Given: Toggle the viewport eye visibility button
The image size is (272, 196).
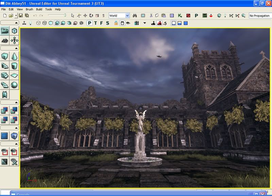Looking at the screenshot, I should [128, 23].
